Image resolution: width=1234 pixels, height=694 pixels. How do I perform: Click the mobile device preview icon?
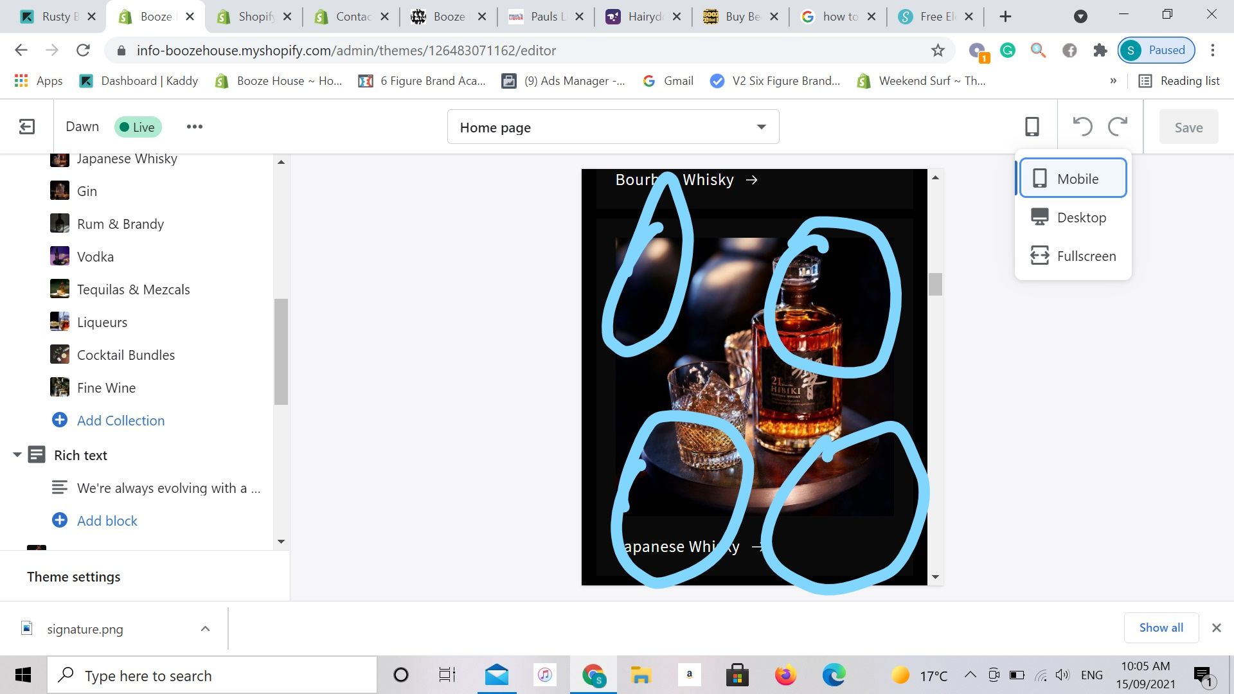click(1032, 127)
